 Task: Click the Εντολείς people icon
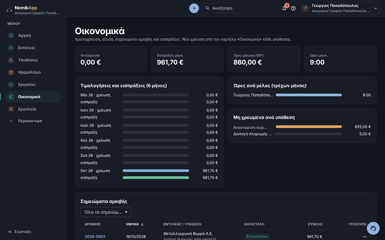11,48
